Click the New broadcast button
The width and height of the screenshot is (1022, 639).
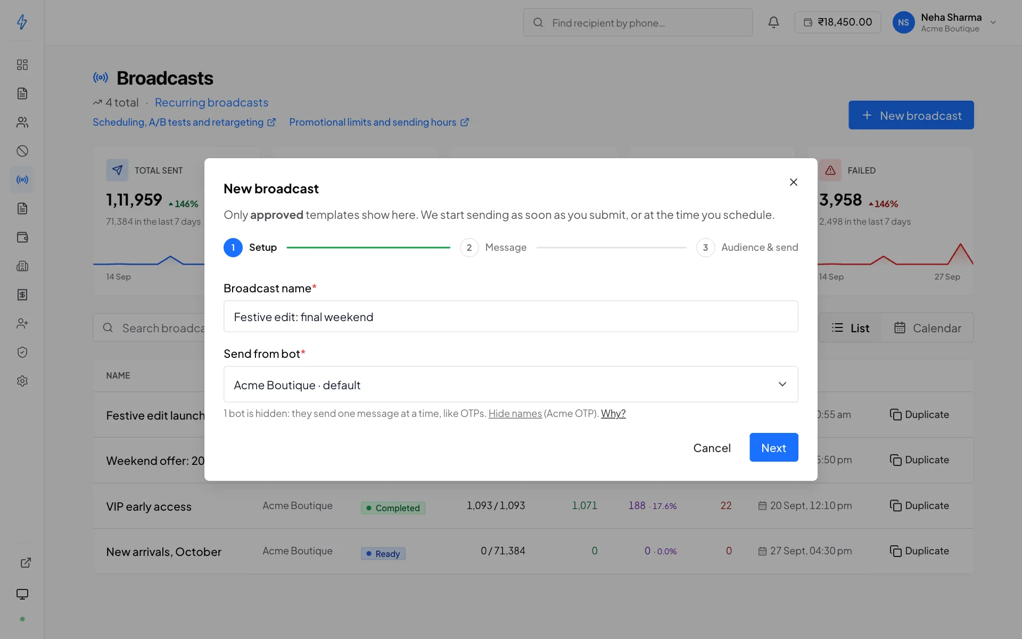tap(911, 115)
